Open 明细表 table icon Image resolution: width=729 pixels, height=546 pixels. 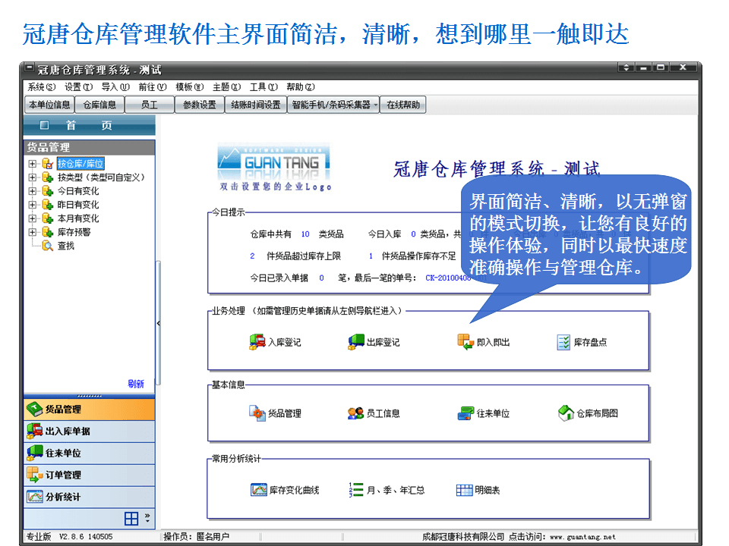(464, 490)
